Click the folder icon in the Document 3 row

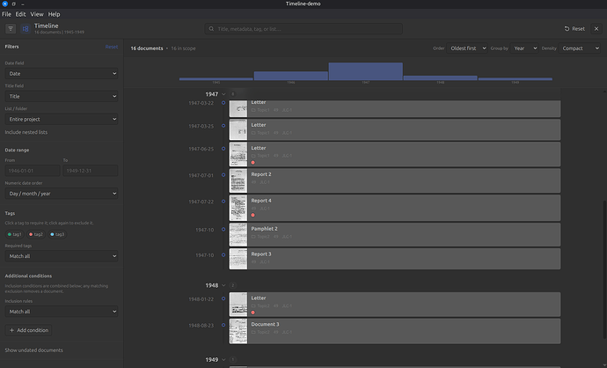tap(253, 332)
